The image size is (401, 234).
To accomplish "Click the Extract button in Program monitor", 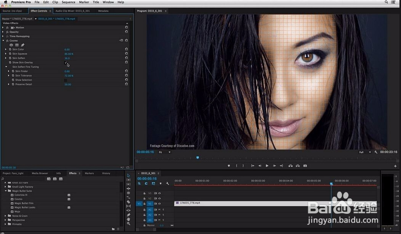I will [298, 166].
